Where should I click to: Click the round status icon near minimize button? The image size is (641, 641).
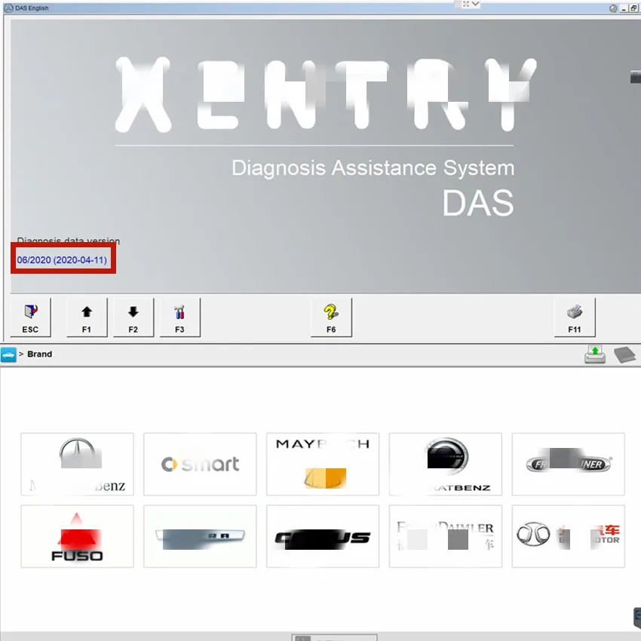(611, 9)
